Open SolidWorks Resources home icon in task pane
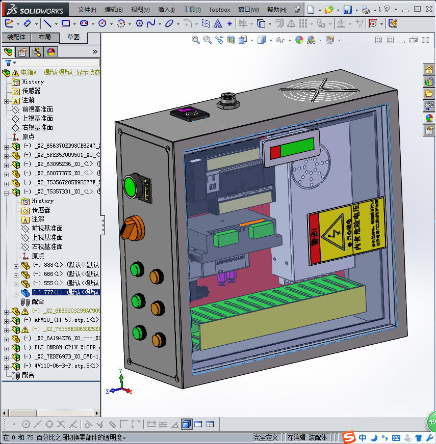The image size is (436, 444). [429, 70]
